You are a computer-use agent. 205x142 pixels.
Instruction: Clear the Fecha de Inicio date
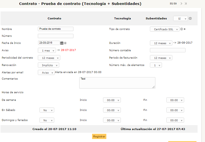click(65, 43)
